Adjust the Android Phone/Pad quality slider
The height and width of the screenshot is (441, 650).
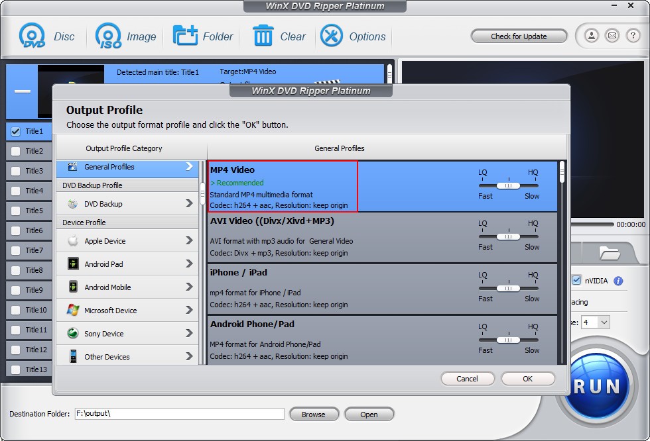508,340
